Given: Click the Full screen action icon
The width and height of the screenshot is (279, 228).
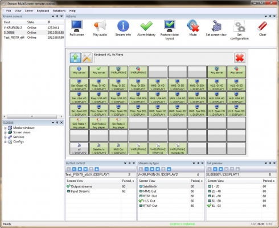Looking at the screenshot, I should tap(77, 26).
